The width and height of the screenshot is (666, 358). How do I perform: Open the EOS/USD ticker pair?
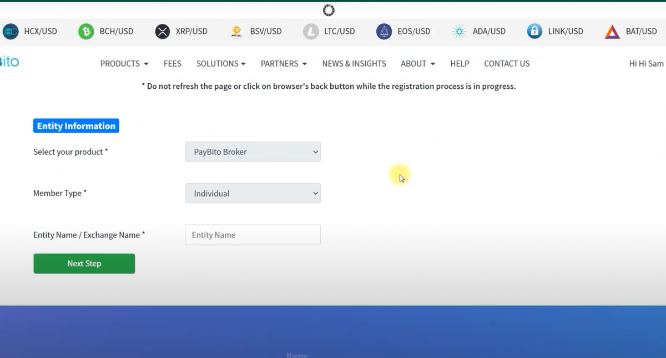point(414,32)
